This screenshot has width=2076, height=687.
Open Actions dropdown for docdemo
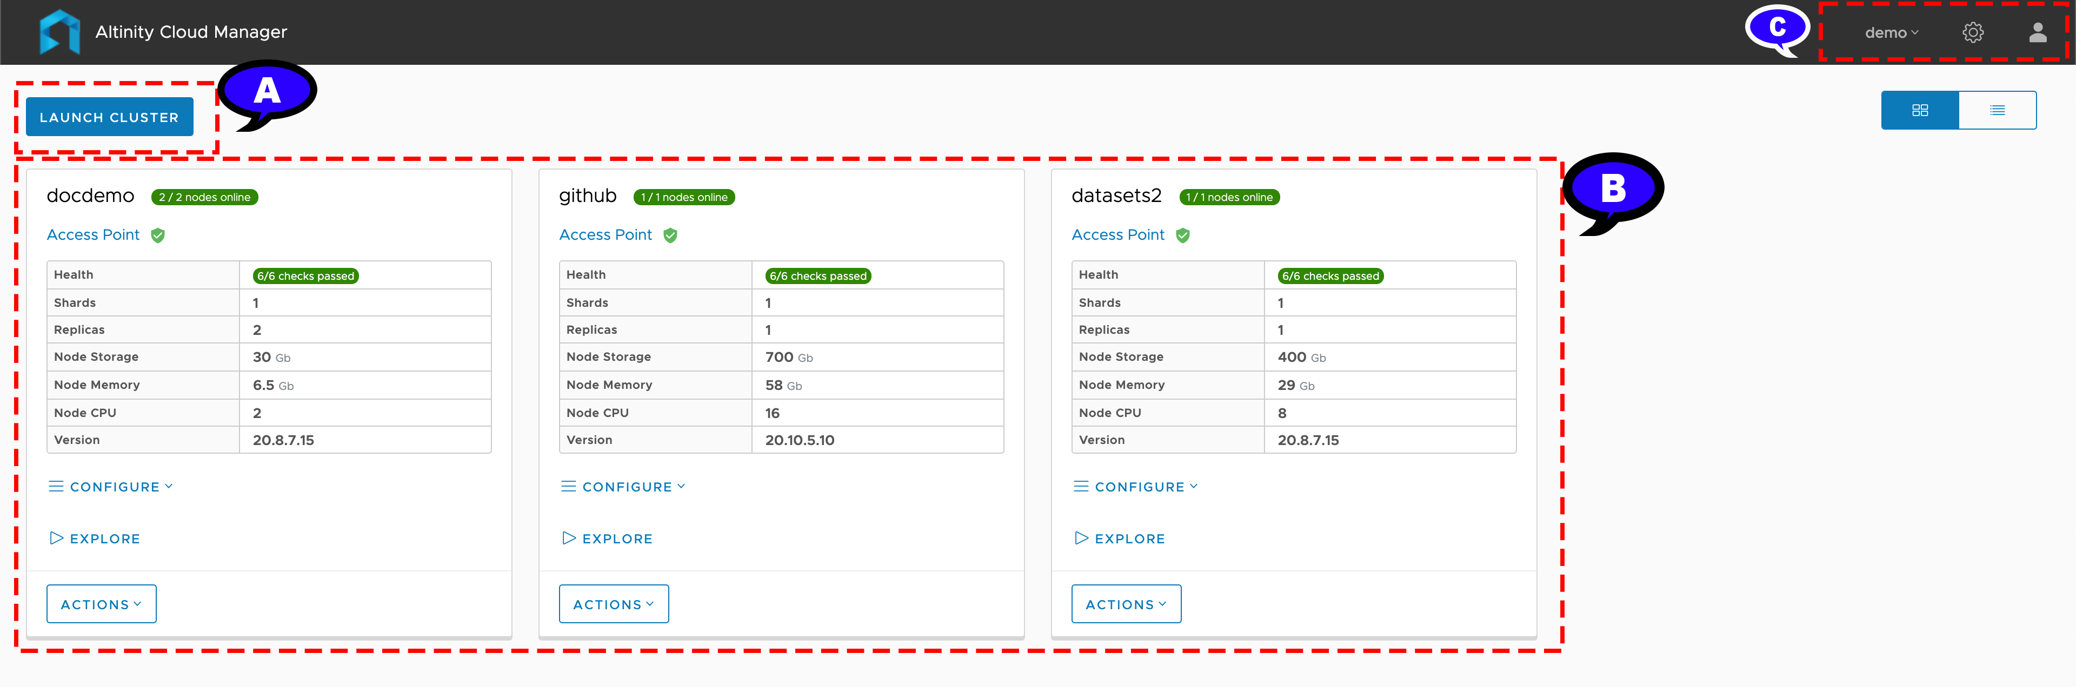click(102, 604)
